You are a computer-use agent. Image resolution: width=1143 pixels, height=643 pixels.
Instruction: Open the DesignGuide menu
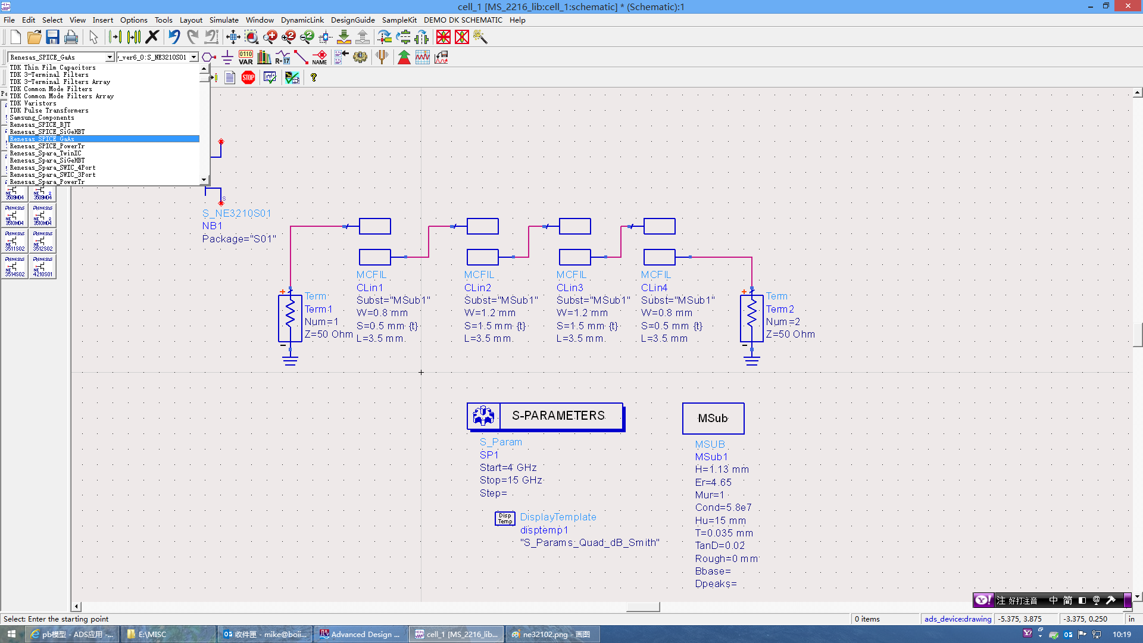coord(352,20)
